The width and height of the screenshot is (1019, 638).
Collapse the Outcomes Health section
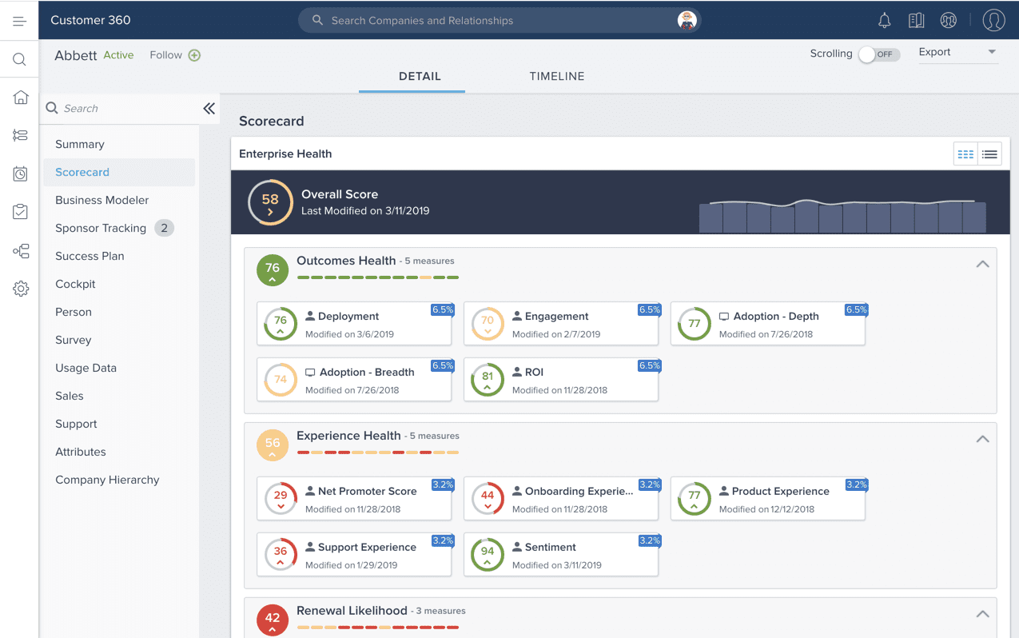pyautogui.click(x=982, y=264)
